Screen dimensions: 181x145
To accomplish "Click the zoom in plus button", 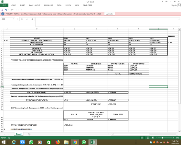I will click(173, 138).
